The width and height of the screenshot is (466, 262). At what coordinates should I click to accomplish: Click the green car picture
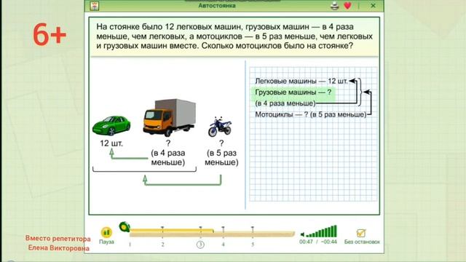tap(111, 125)
